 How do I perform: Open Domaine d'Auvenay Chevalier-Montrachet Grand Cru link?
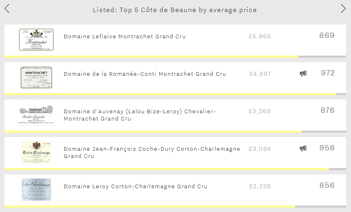139,115
